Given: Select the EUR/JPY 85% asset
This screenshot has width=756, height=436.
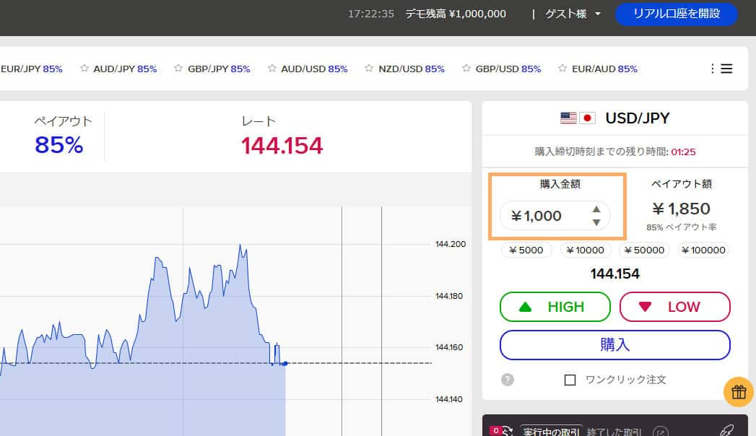Looking at the screenshot, I should coord(31,69).
